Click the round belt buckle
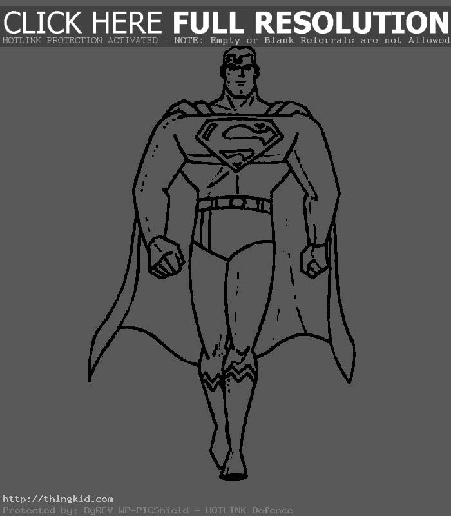The image size is (451, 516). pyautogui.click(x=237, y=203)
